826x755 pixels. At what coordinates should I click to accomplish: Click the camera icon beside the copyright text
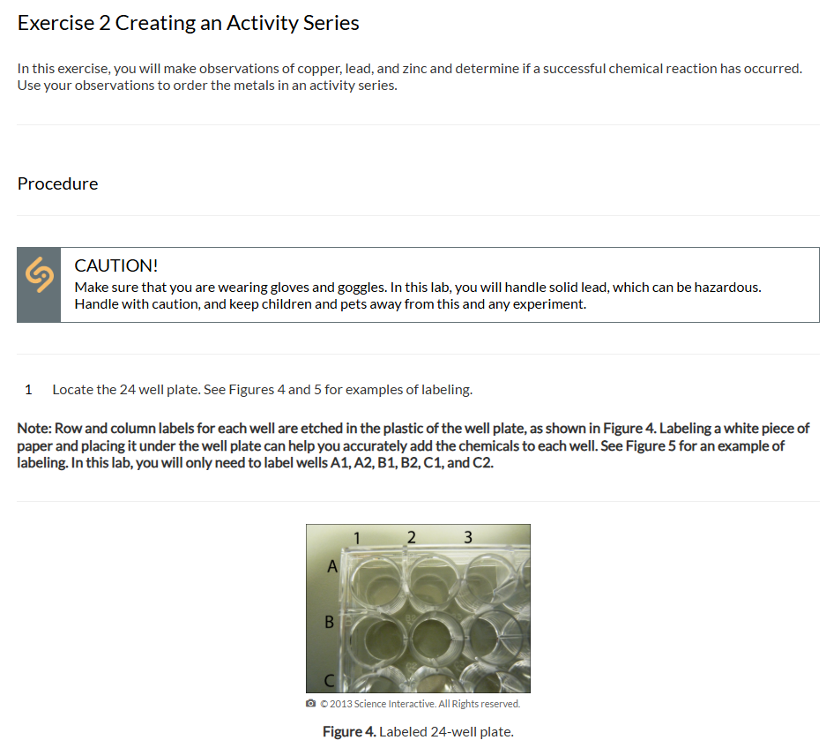pyautogui.click(x=311, y=703)
